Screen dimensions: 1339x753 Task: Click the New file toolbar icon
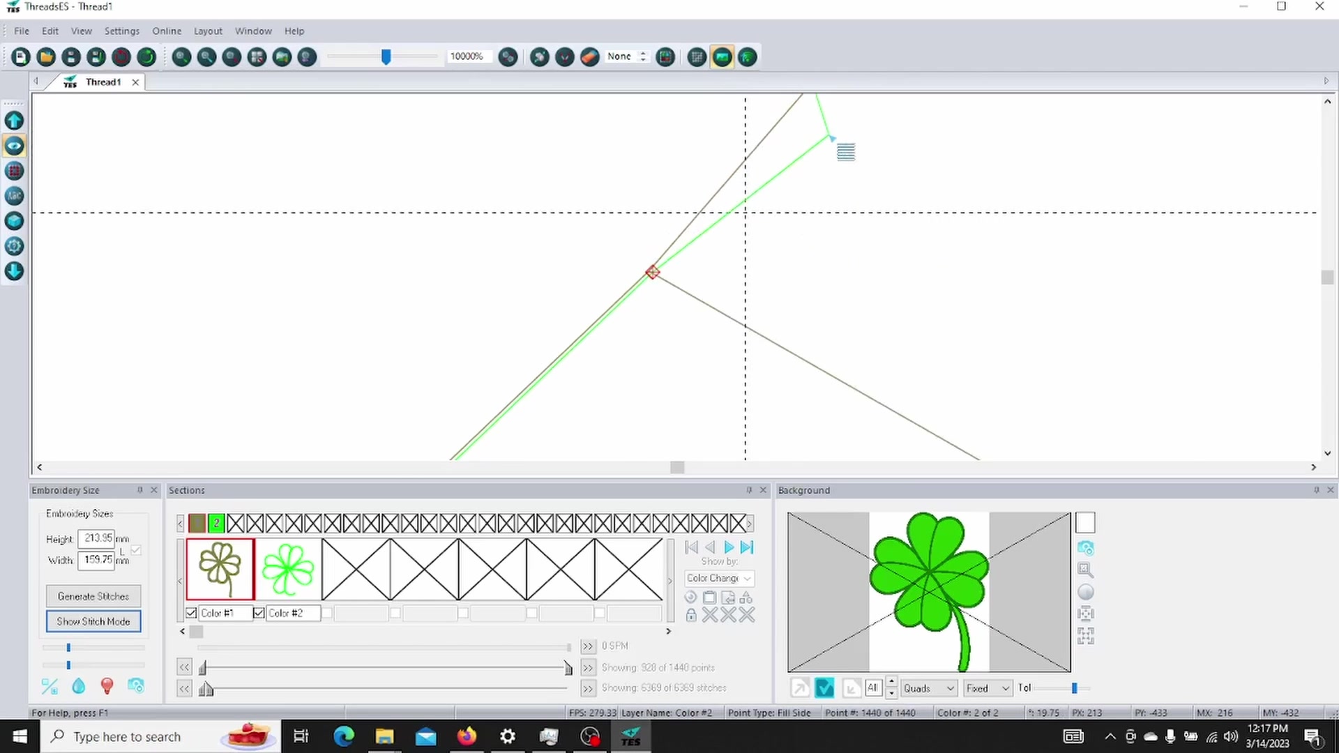pos(21,57)
